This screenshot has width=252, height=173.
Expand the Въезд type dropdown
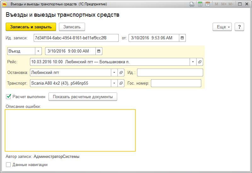click(x=38, y=51)
